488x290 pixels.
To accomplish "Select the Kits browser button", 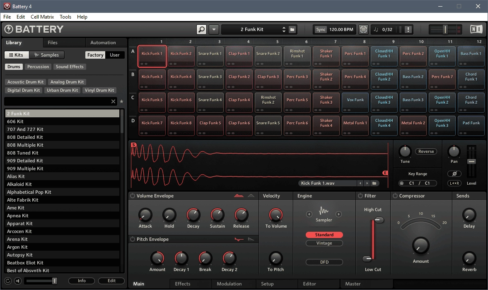I will point(17,55).
